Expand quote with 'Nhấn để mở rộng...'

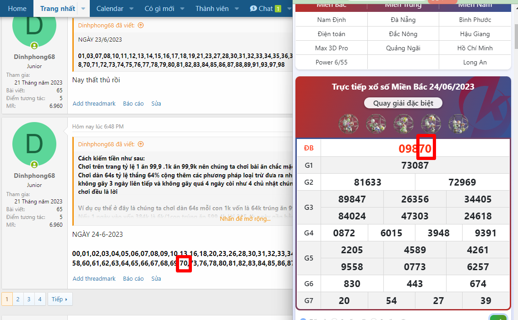tap(245, 219)
